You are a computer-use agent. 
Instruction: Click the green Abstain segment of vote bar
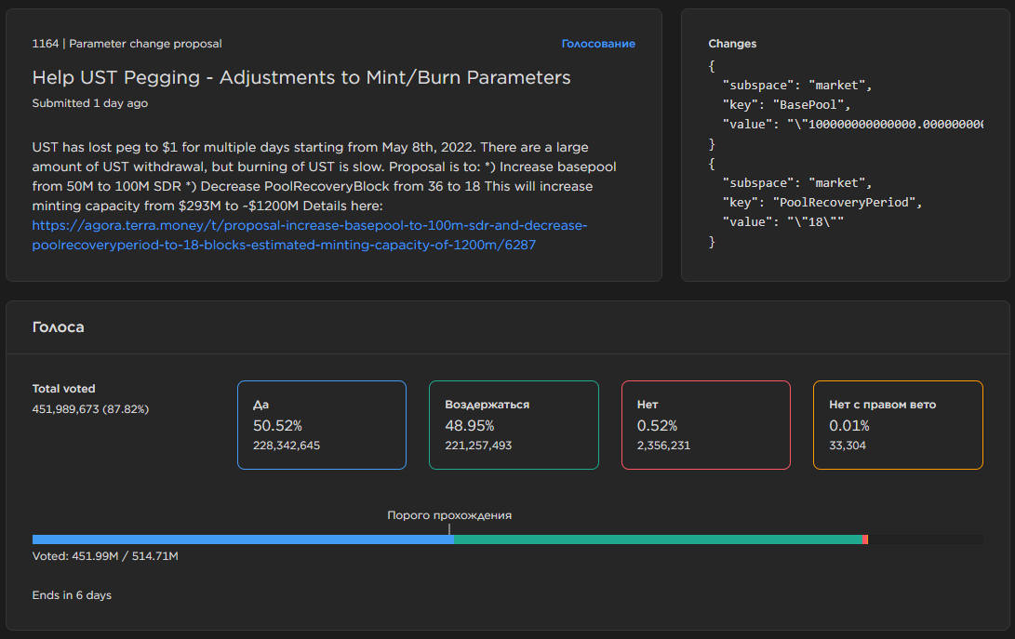(x=657, y=539)
